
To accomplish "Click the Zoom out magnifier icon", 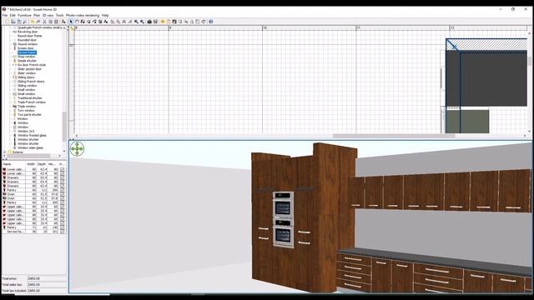I will [x=142, y=22].
